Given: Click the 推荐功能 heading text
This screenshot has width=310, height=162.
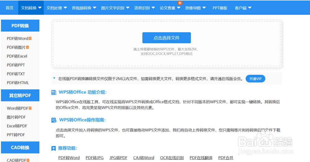Looking at the screenshot, I should tap(68, 148).
